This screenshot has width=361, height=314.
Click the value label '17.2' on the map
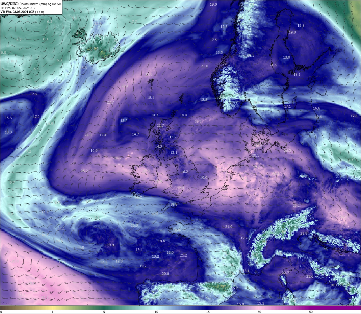point(36,117)
